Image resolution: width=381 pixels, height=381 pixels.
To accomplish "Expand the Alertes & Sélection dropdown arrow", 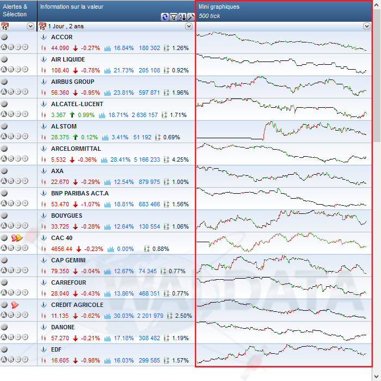I will (30, 26).
